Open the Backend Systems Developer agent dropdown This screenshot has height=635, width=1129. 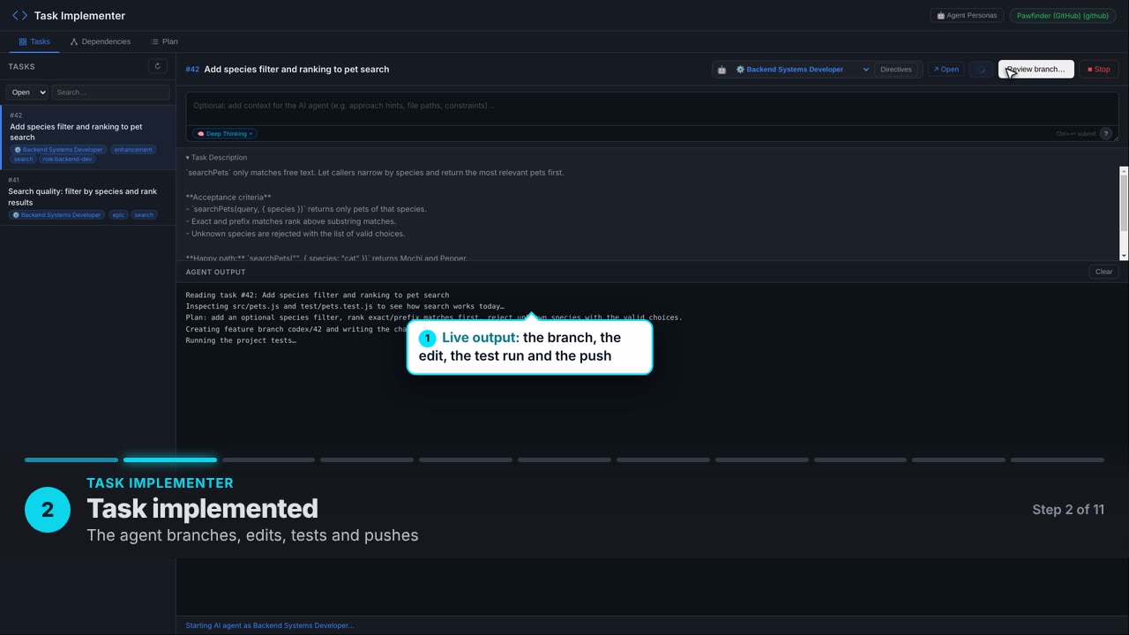[x=803, y=70]
